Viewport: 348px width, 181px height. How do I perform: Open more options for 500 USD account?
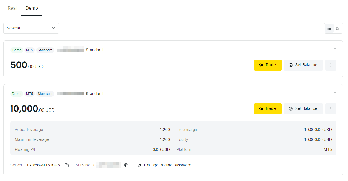[x=331, y=65]
